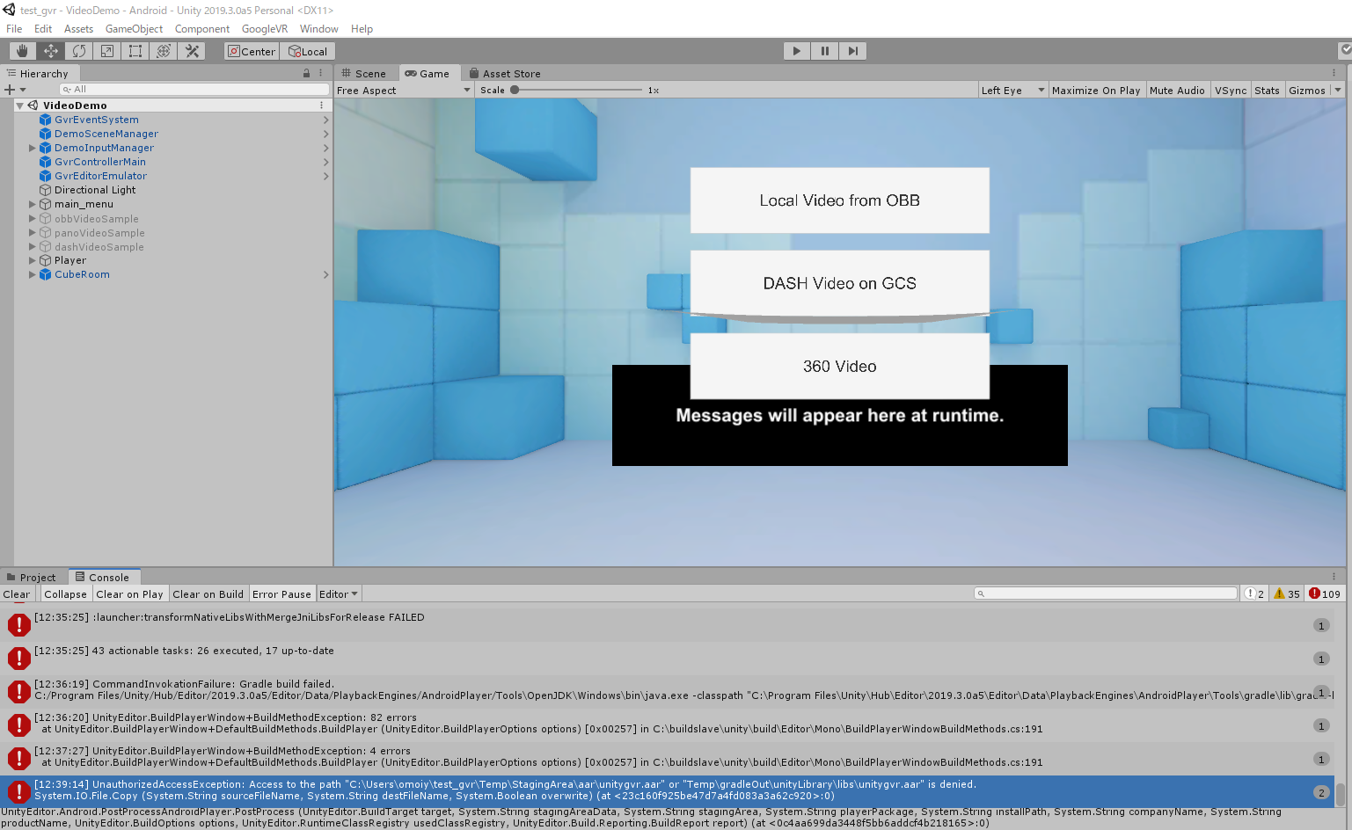Screen dimensions: 1352x830
Task: Switch to the Scene tab
Action: pos(364,73)
